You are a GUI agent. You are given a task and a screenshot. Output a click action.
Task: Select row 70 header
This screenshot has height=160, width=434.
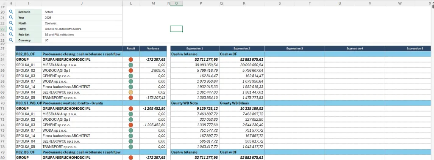pos(3,103)
